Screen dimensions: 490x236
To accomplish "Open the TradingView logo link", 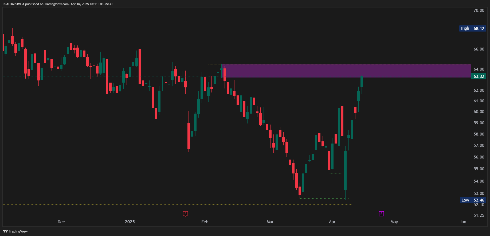I will pos(15,231).
